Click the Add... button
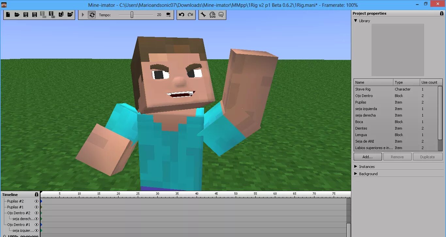 [368, 157]
